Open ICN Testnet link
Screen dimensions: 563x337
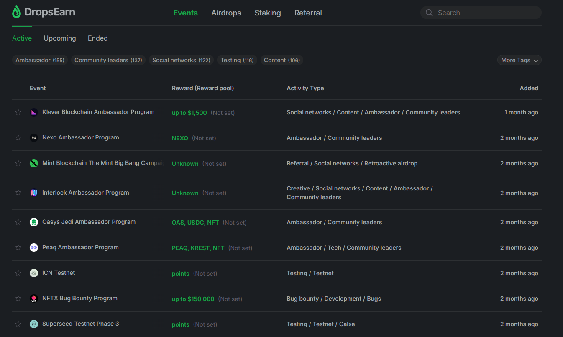59,273
